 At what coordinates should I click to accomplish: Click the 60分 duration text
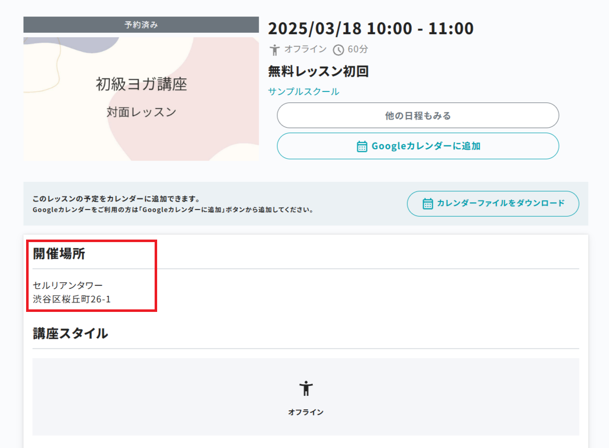[358, 50]
